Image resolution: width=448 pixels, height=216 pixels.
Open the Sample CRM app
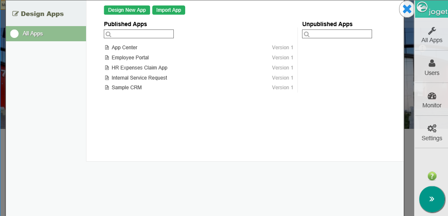coord(127,88)
